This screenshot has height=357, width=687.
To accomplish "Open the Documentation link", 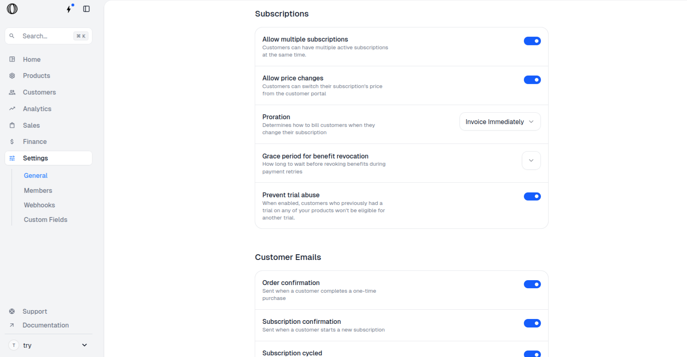I will point(45,325).
